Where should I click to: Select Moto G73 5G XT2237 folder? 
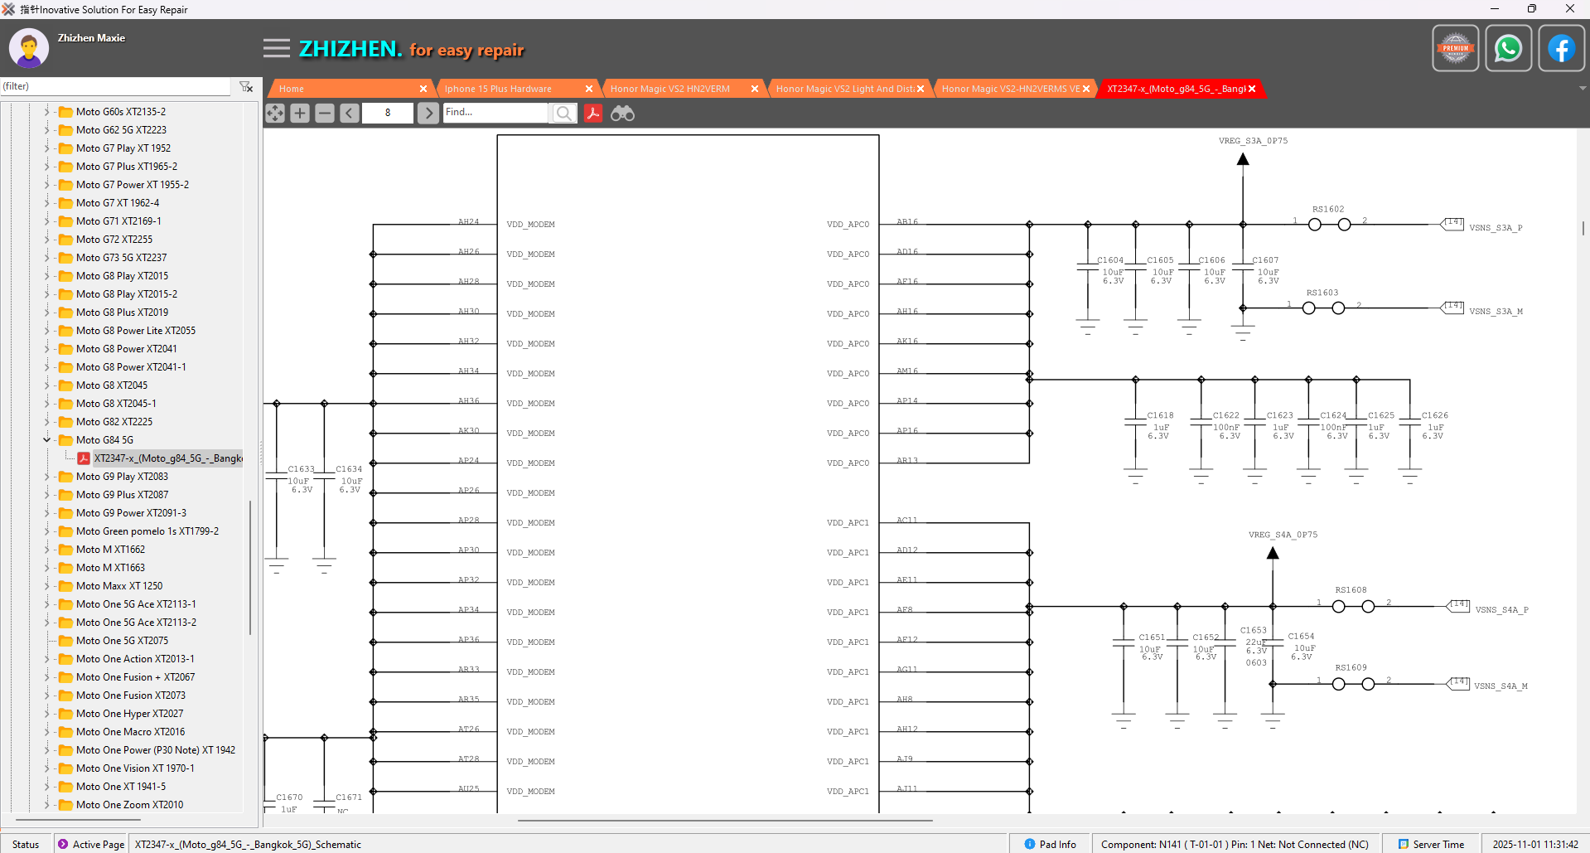pyautogui.click(x=121, y=257)
